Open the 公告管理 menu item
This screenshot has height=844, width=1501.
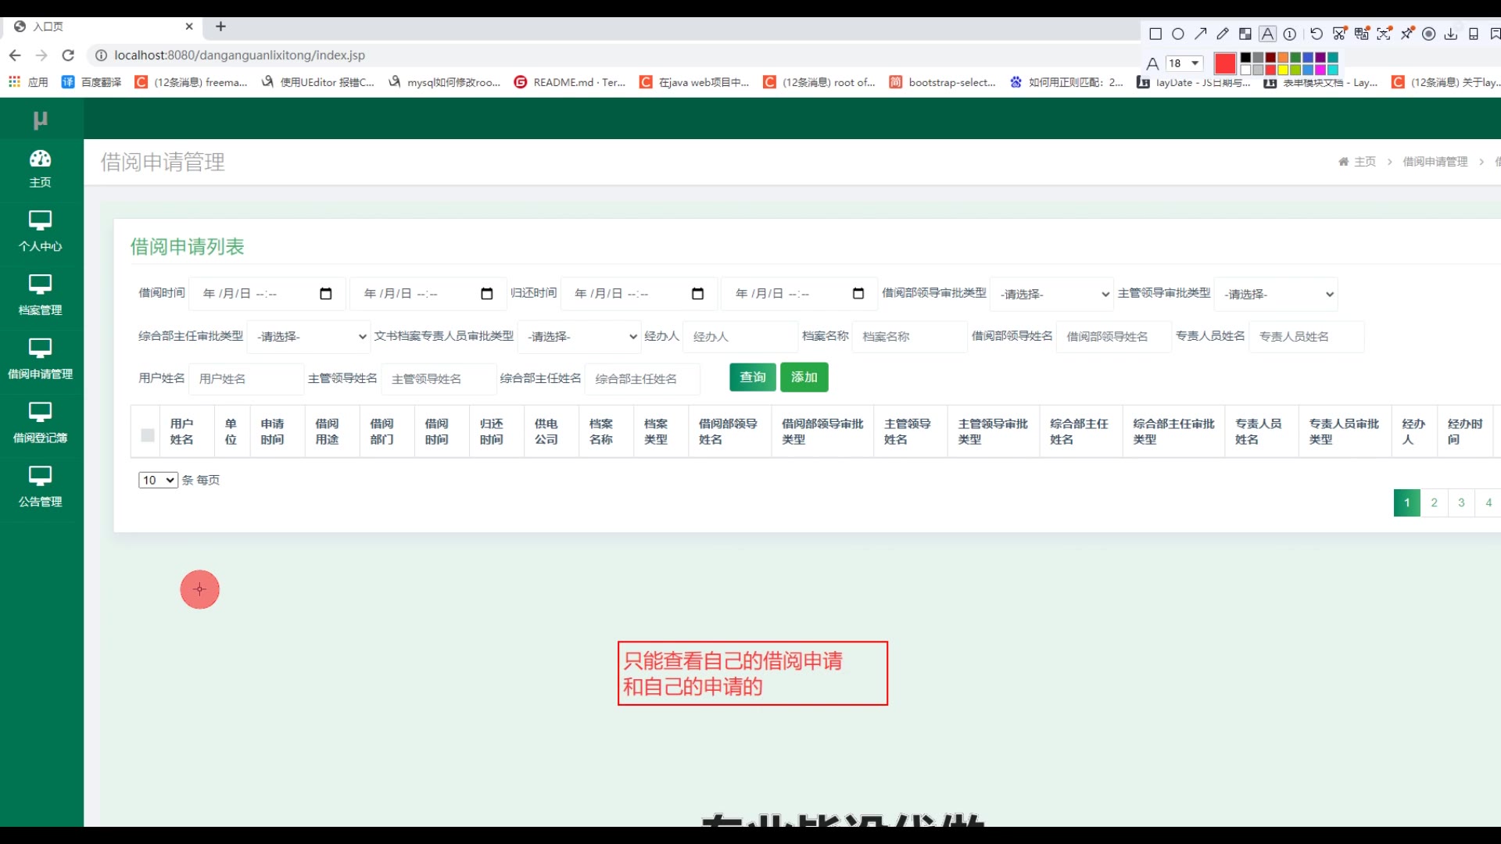tap(41, 487)
